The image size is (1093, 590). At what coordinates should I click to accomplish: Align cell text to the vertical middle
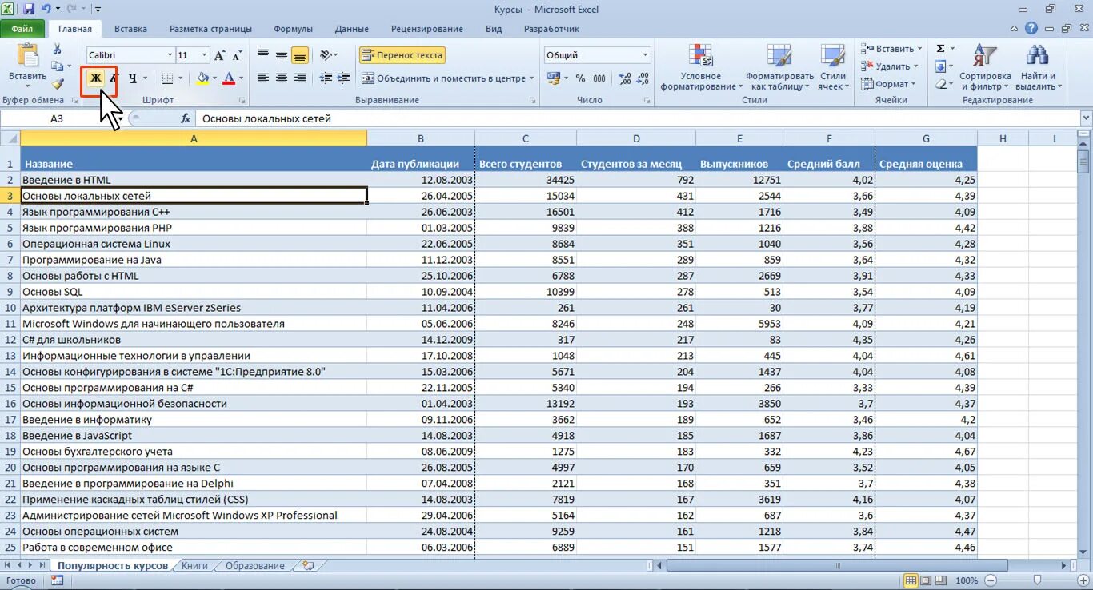click(x=282, y=55)
